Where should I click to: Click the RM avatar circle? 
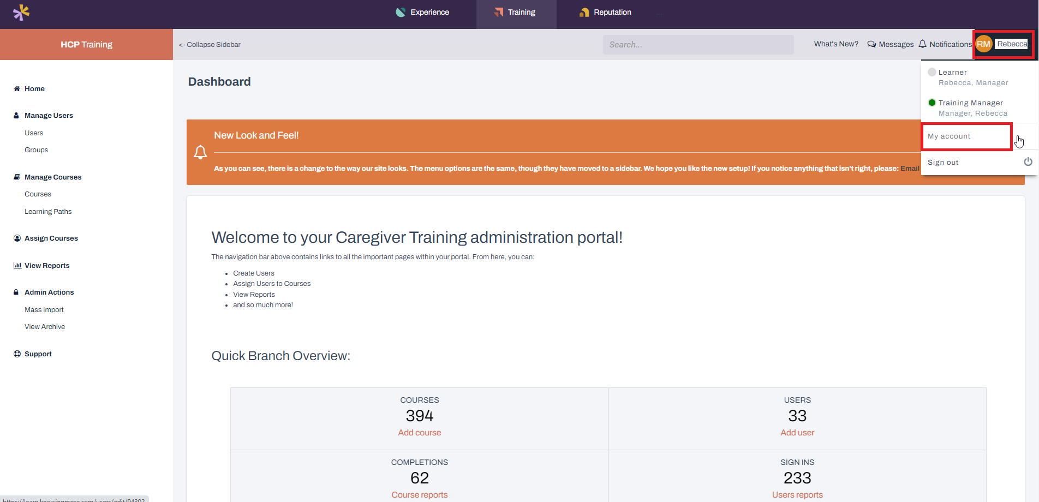click(983, 44)
